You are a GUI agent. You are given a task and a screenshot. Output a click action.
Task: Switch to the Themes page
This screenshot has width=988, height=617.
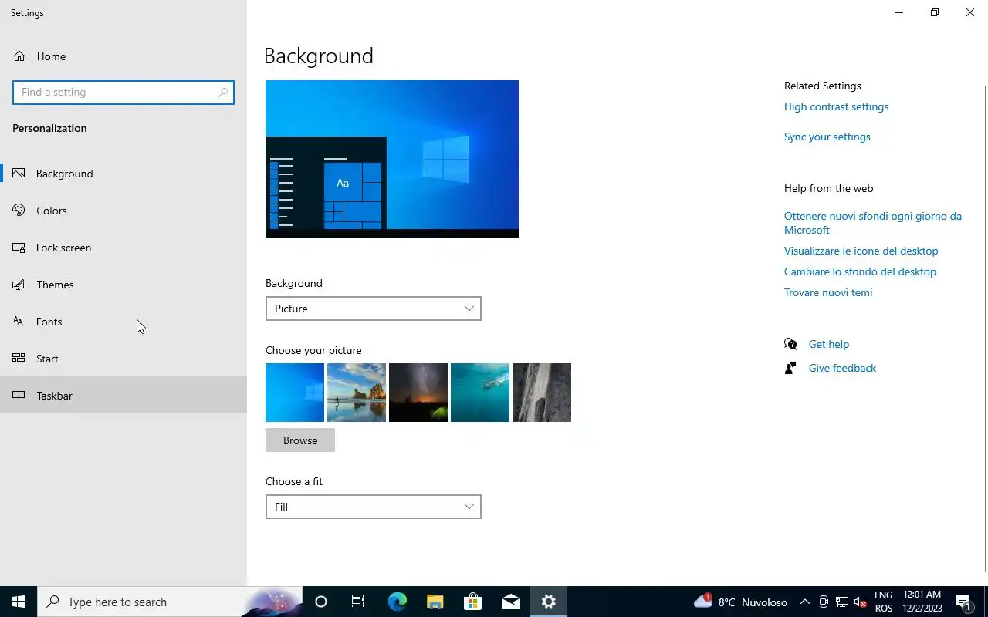(x=123, y=285)
